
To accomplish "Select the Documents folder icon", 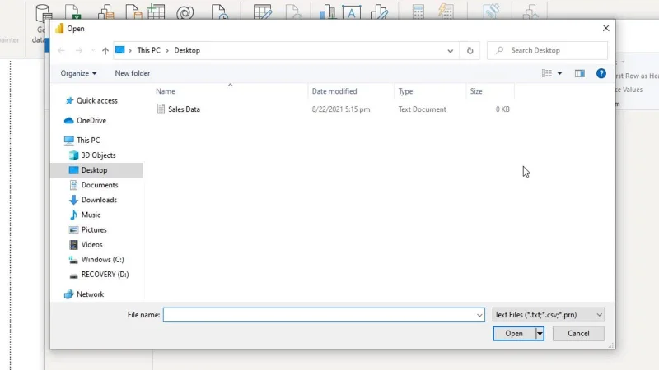I will [x=73, y=185].
